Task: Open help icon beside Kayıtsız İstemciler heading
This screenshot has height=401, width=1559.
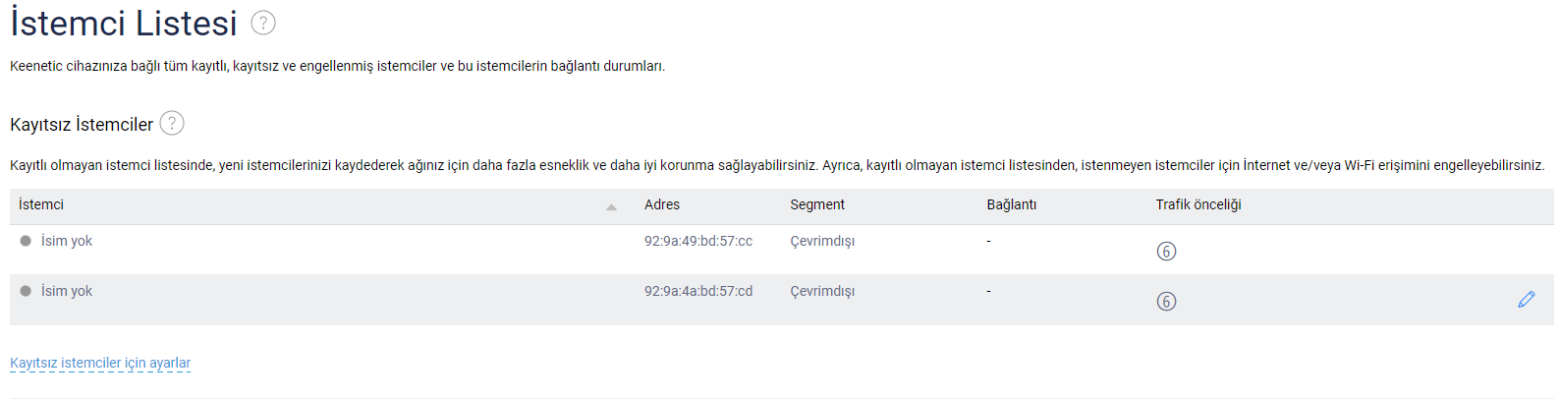Action: [x=172, y=123]
